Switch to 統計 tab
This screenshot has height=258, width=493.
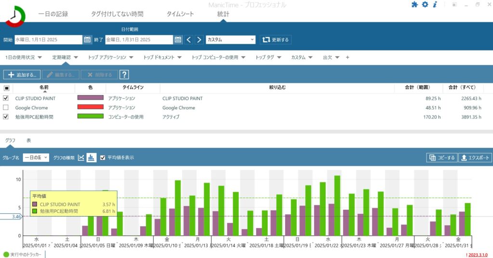[x=223, y=14]
